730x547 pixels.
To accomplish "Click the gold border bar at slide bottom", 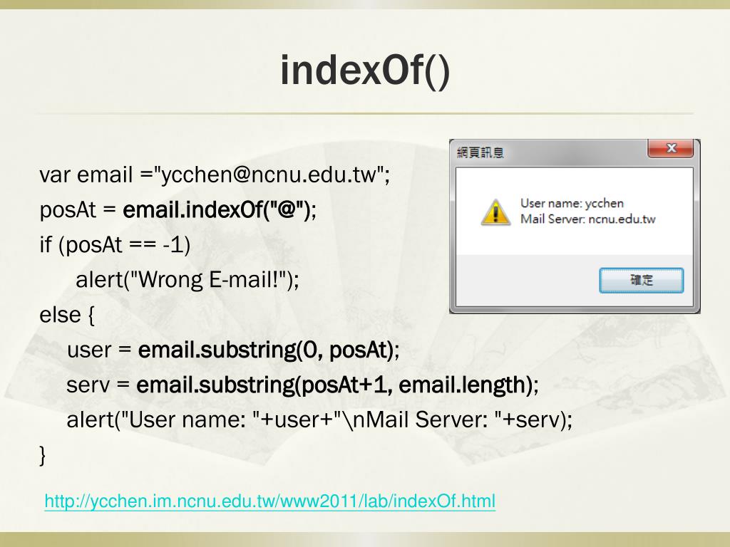I will click(365, 540).
